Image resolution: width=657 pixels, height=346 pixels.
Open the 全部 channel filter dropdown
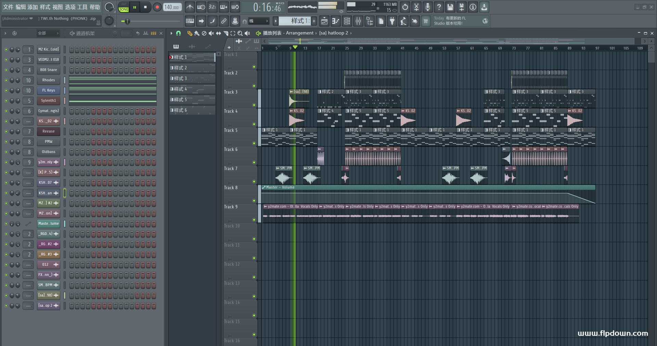48,33
